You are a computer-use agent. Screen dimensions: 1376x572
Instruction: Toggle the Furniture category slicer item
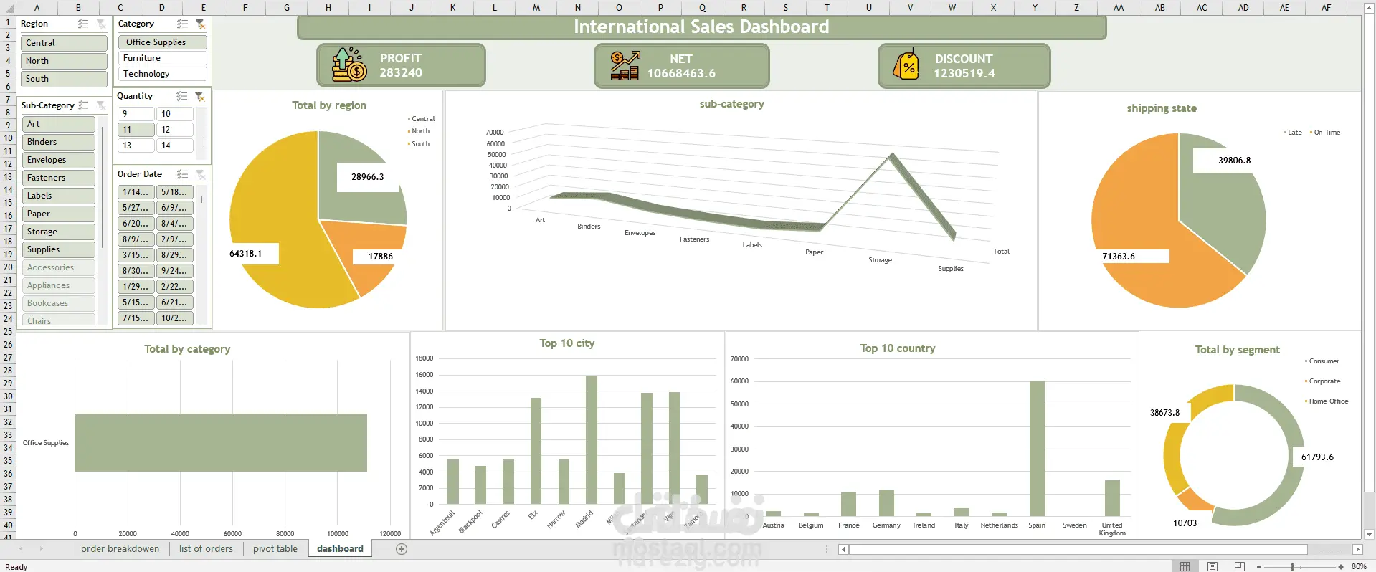(163, 58)
